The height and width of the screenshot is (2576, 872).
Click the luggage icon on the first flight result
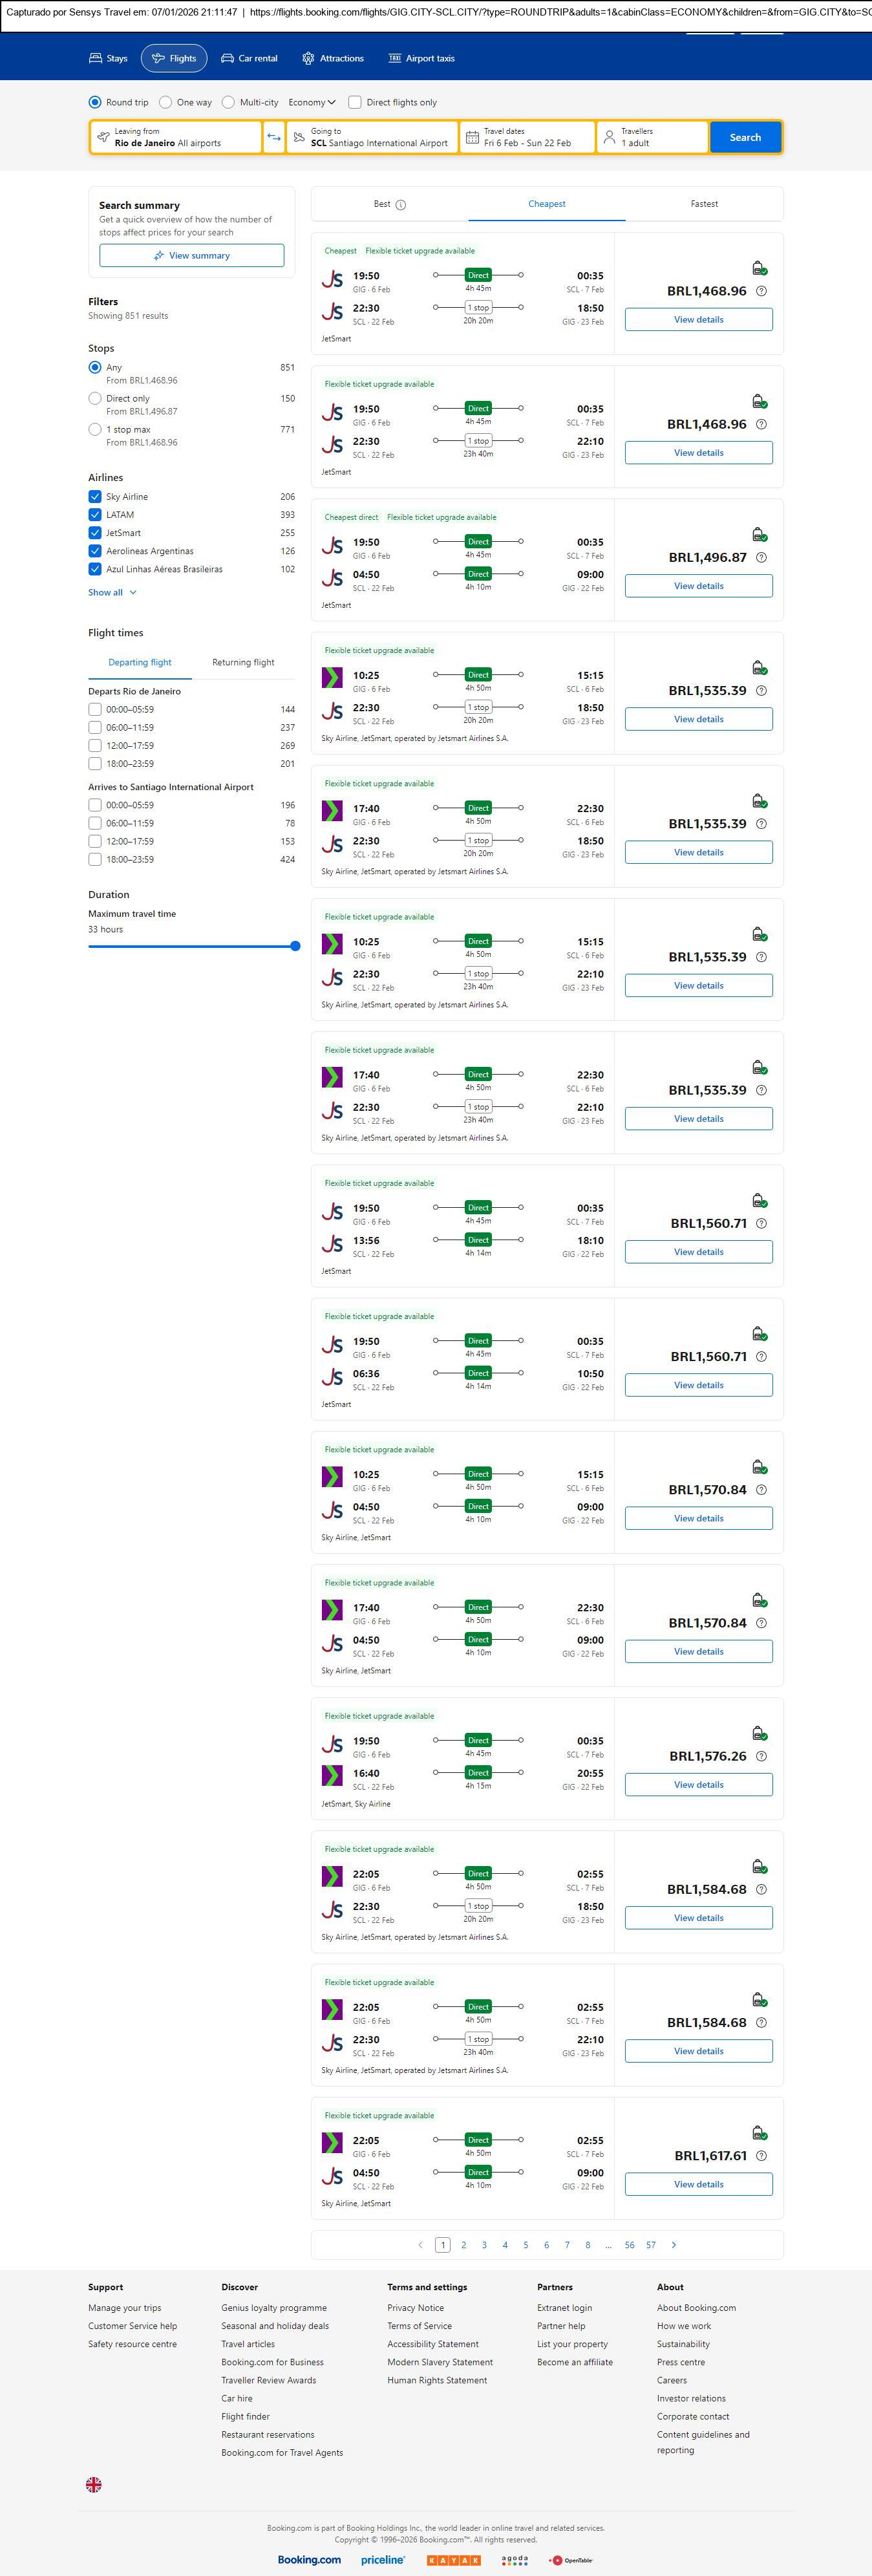click(759, 268)
